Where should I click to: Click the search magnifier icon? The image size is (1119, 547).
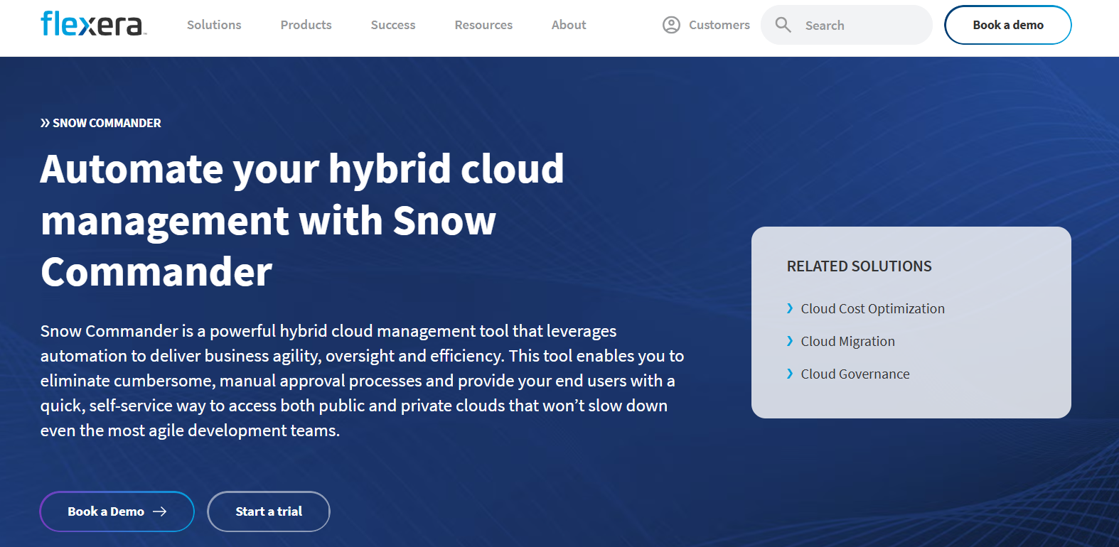(783, 25)
